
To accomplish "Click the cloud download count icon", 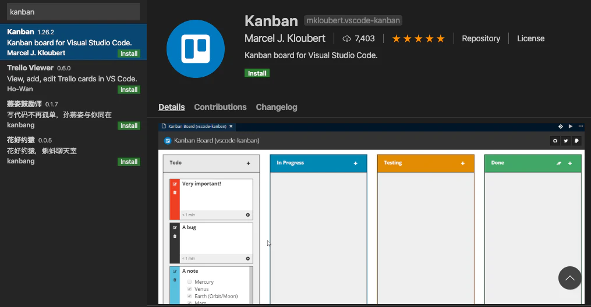I will click(x=346, y=39).
